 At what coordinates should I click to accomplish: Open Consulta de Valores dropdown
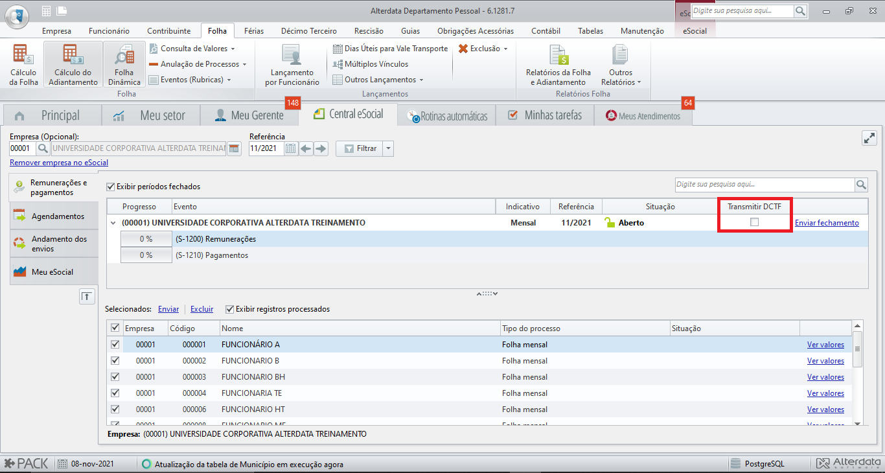coord(192,49)
